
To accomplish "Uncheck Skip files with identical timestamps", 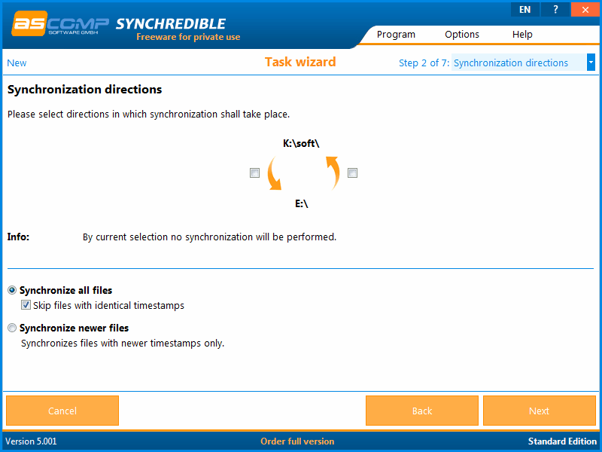I will pos(26,305).
